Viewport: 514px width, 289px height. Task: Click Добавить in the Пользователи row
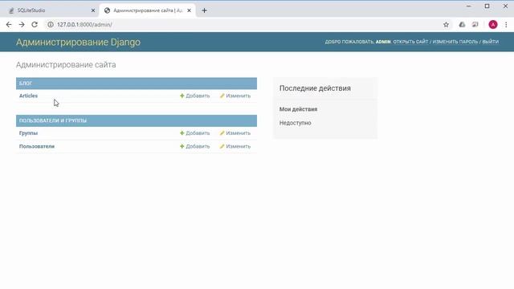point(194,146)
